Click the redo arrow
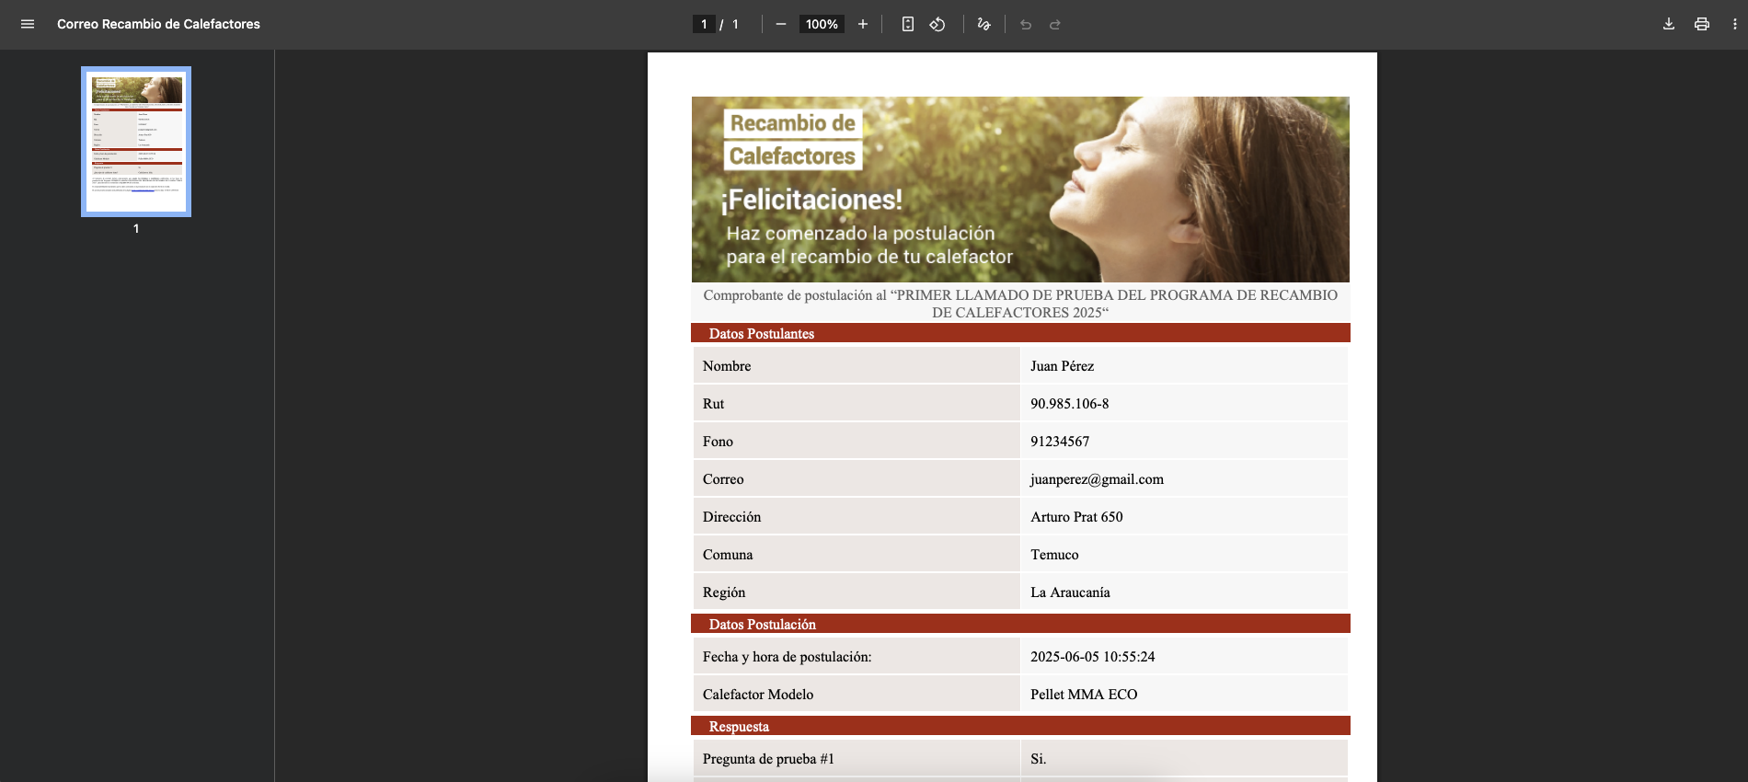This screenshot has width=1748, height=782. click(1055, 24)
